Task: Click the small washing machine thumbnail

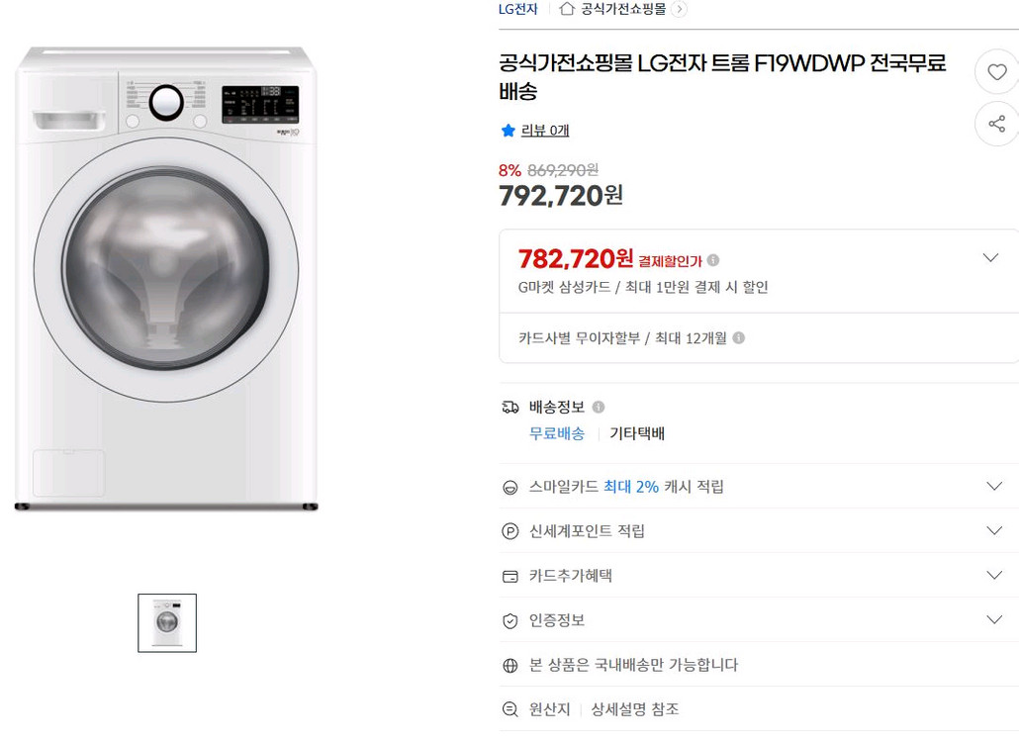Action: (167, 622)
